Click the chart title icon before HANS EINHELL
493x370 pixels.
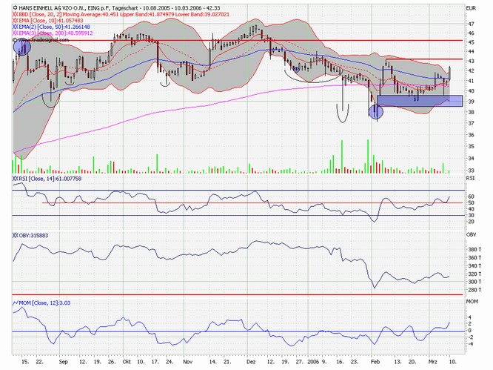tap(16, 7)
